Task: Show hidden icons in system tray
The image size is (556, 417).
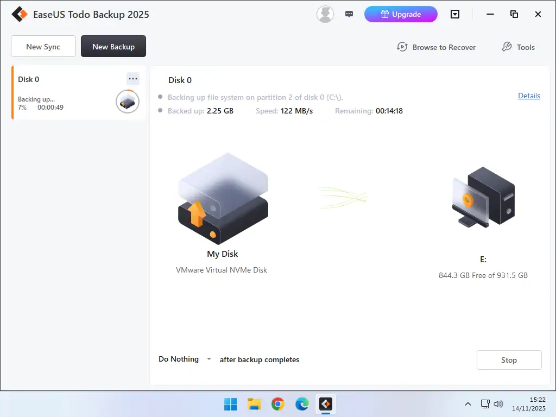Action: tap(467, 404)
